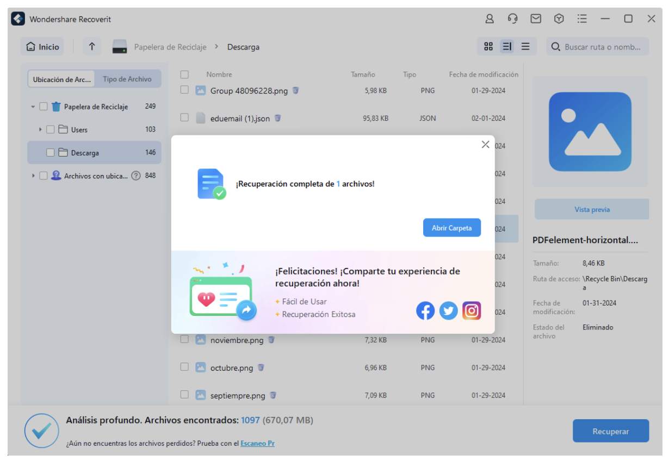Click the Wondershare Recoverit logo icon
Image resolution: width=669 pixels, height=461 pixels.
18,19
